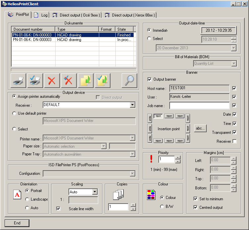Select the right-side lower vertical TEXT insertion point
The image size is (249, 230).
[188, 138]
